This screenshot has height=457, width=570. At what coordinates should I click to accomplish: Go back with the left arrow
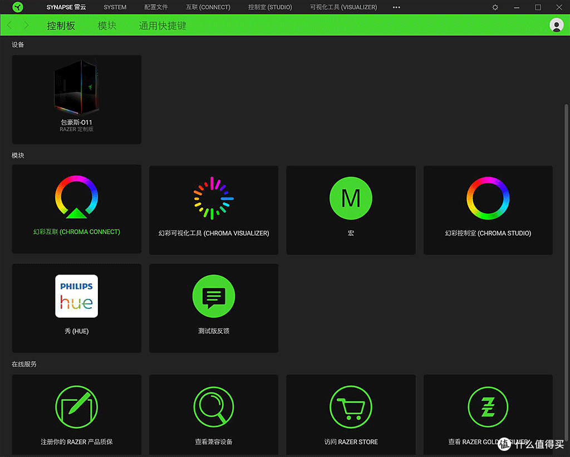[x=9, y=25]
